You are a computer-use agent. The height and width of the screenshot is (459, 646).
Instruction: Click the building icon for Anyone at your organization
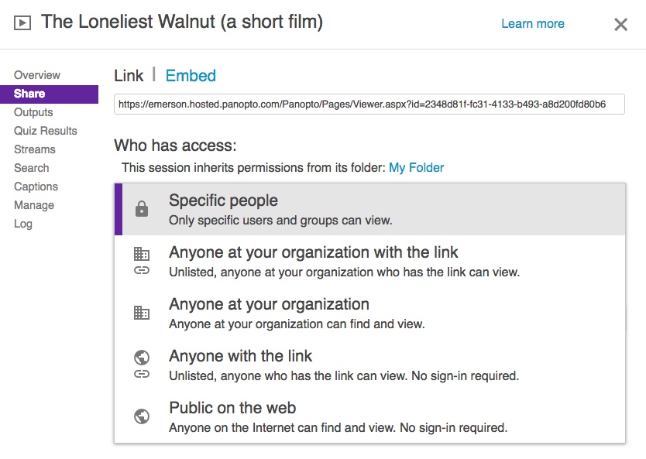click(x=141, y=313)
